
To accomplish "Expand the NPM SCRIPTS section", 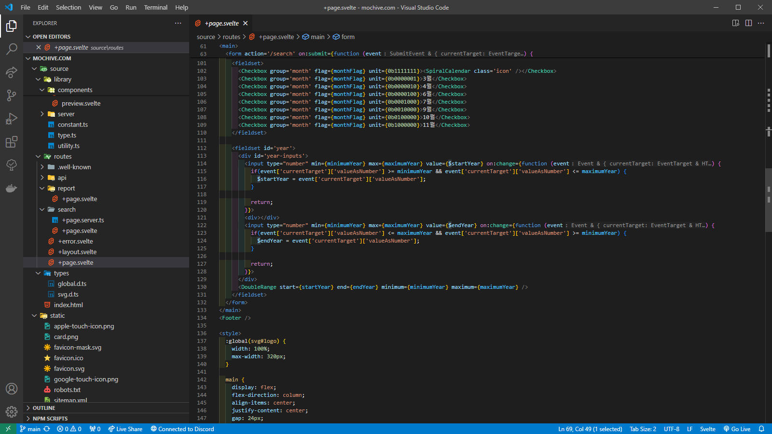I will (50, 419).
